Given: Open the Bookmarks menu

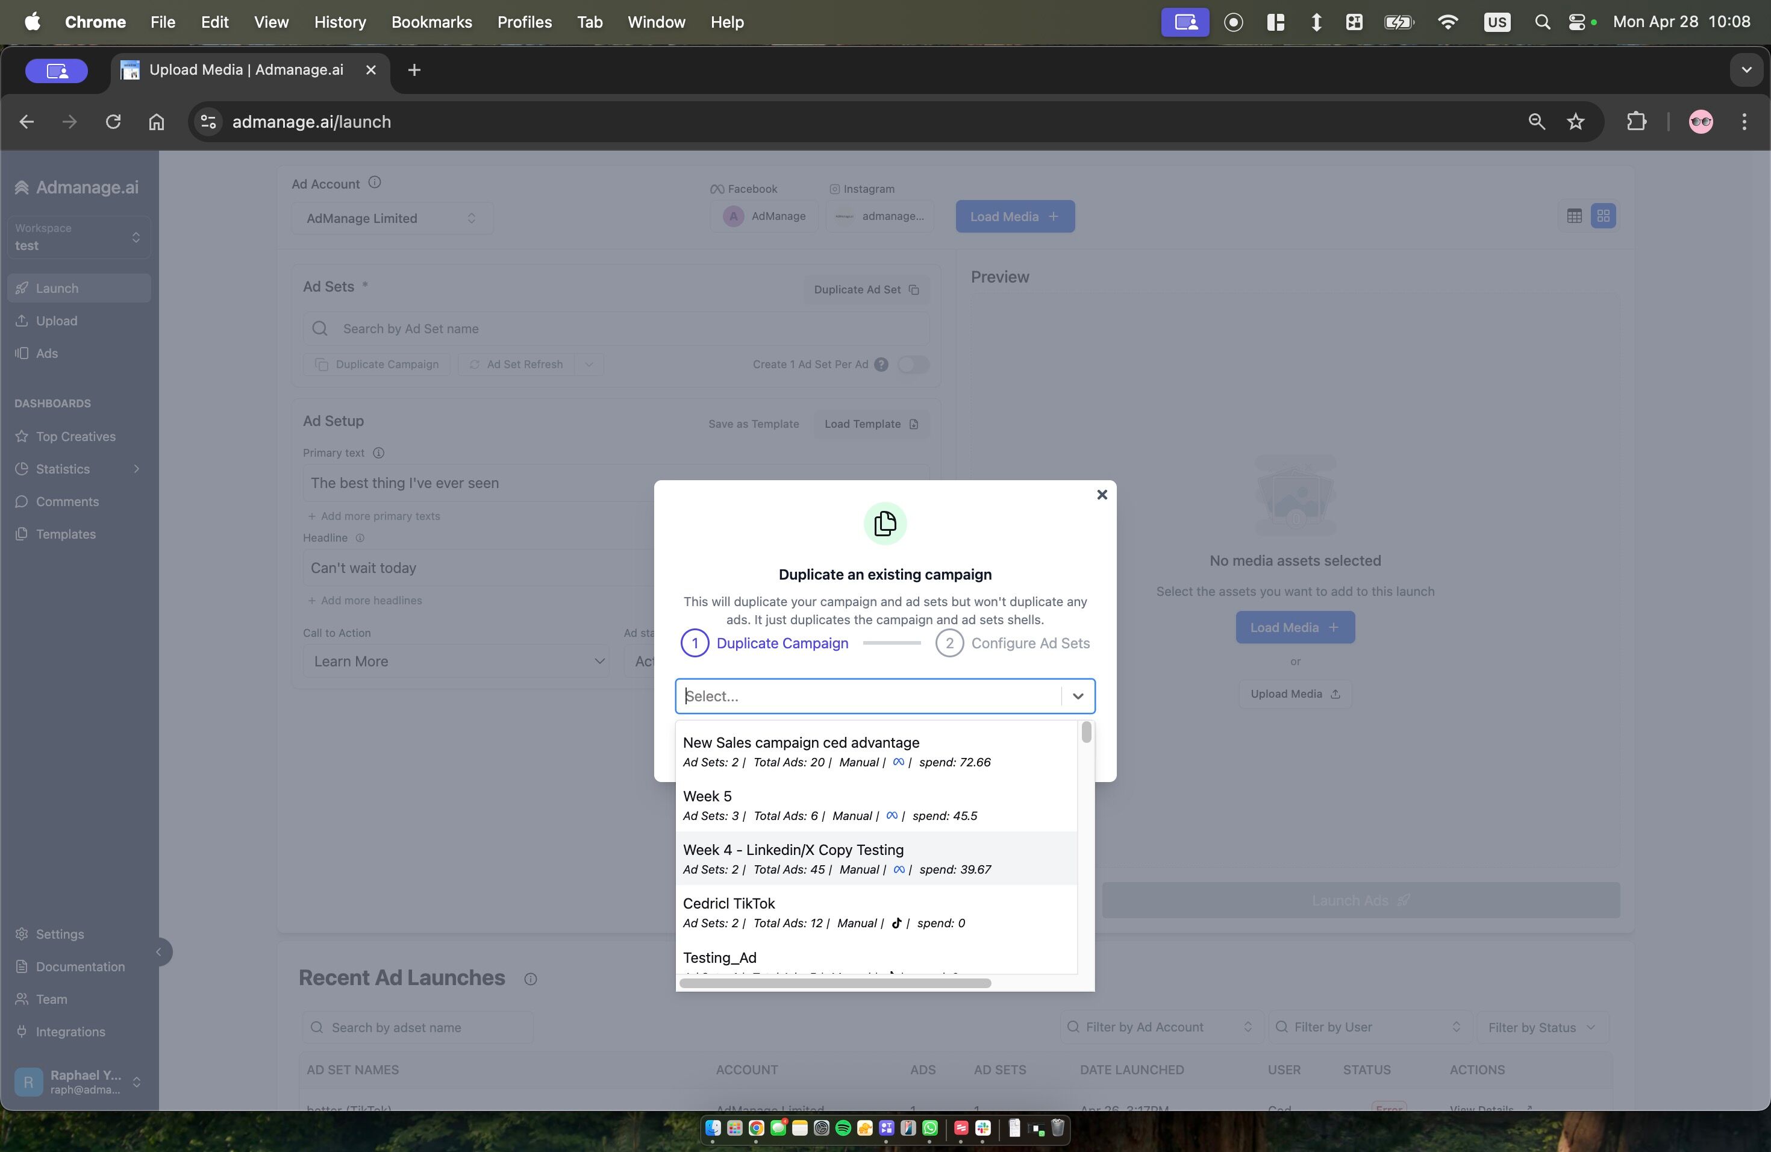Looking at the screenshot, I should pos(431,22).
